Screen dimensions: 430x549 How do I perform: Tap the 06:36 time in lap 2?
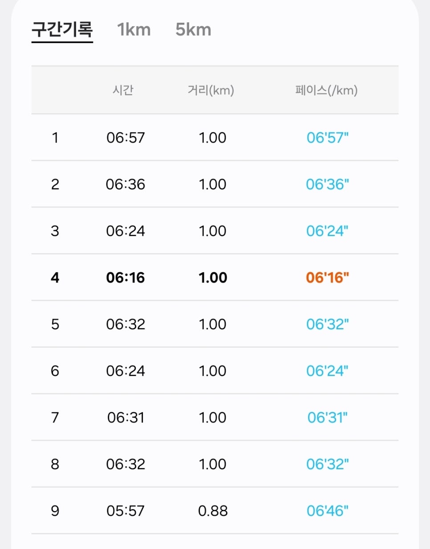[x=126, y=184]
